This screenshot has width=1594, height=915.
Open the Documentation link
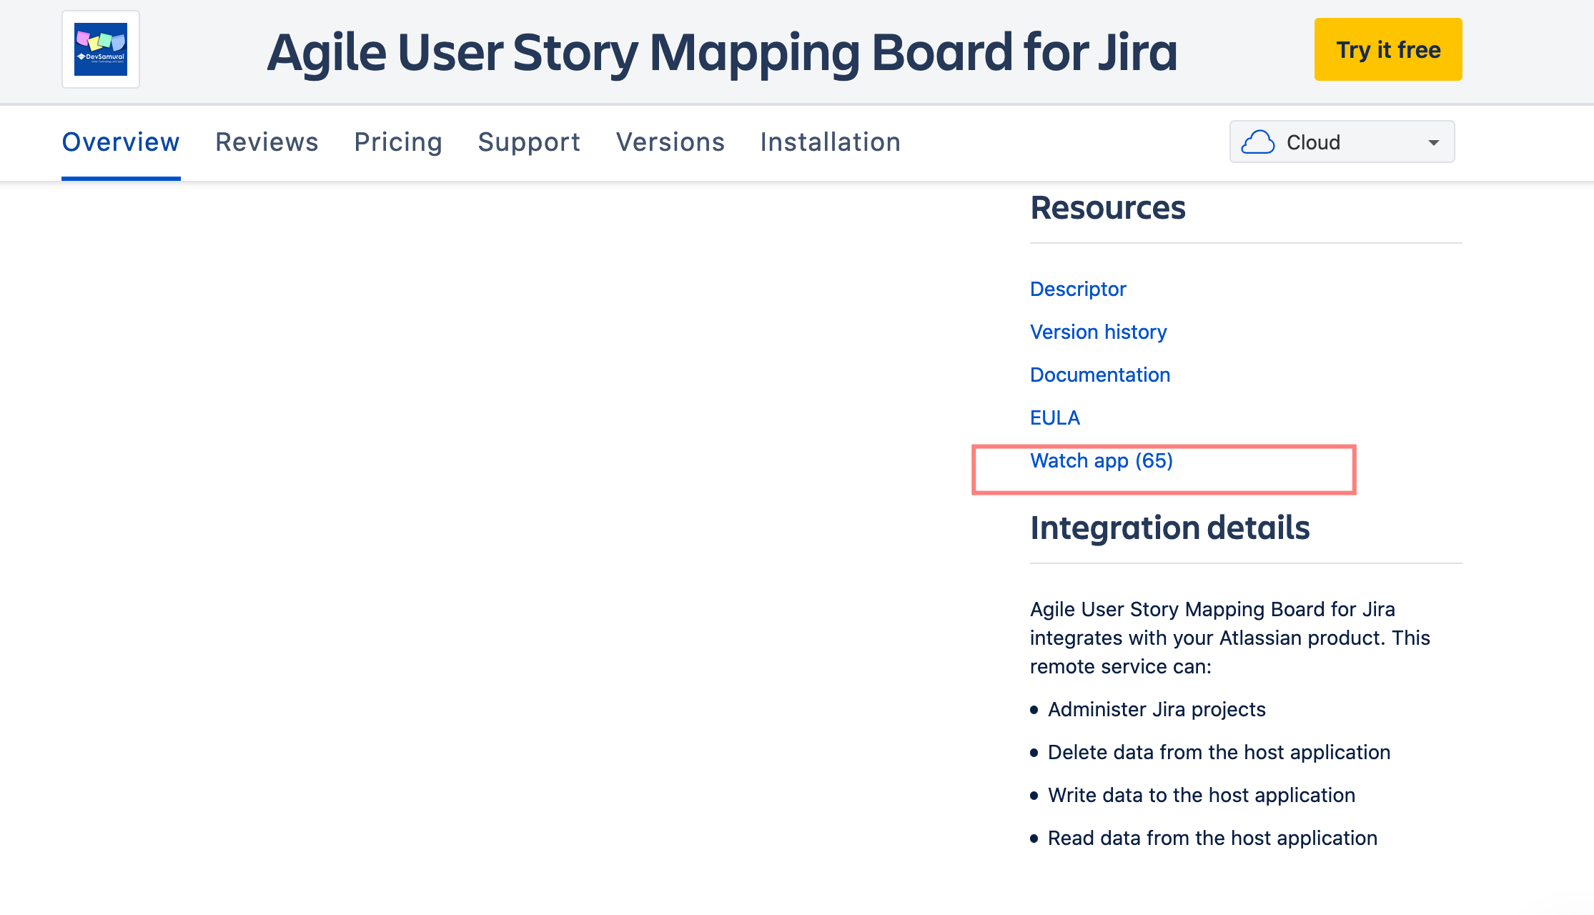pyautogui.click(x=1100, y=375)
